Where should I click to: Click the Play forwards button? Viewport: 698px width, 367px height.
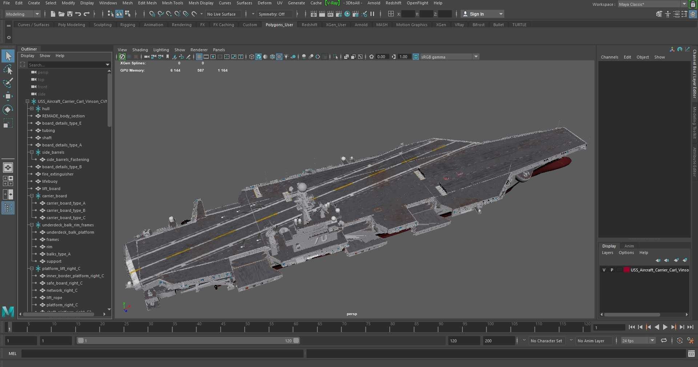pyautogui.click(x=665, y=327)
